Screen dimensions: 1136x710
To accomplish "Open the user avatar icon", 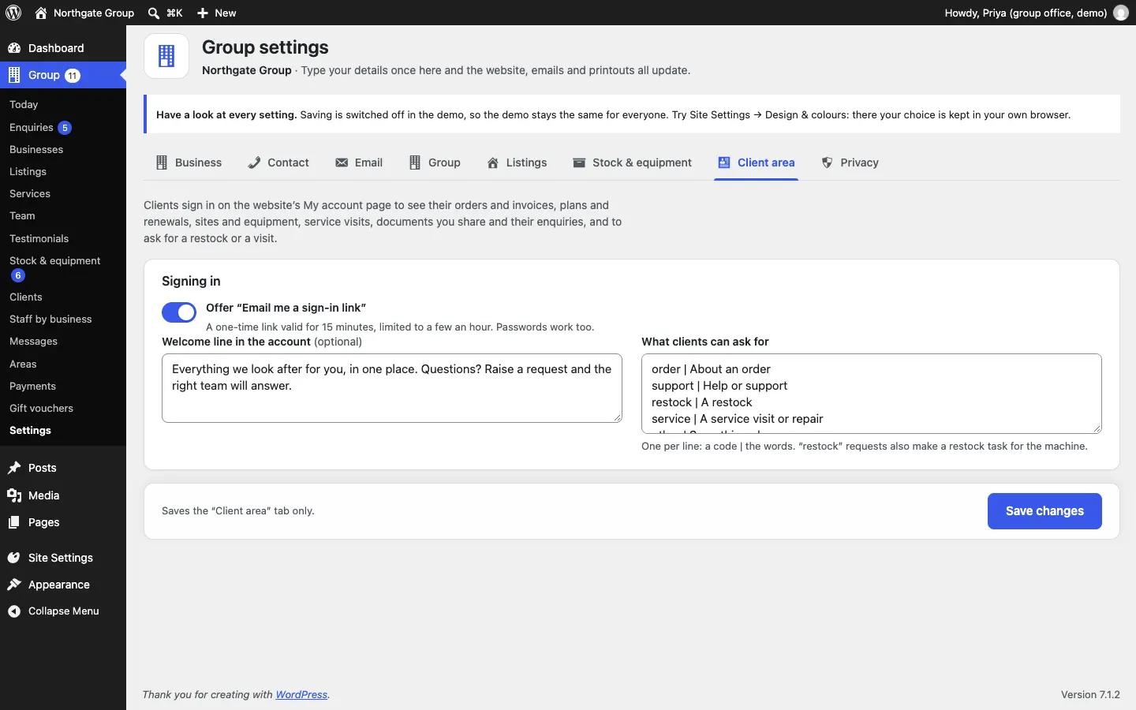I will 1121,13.
